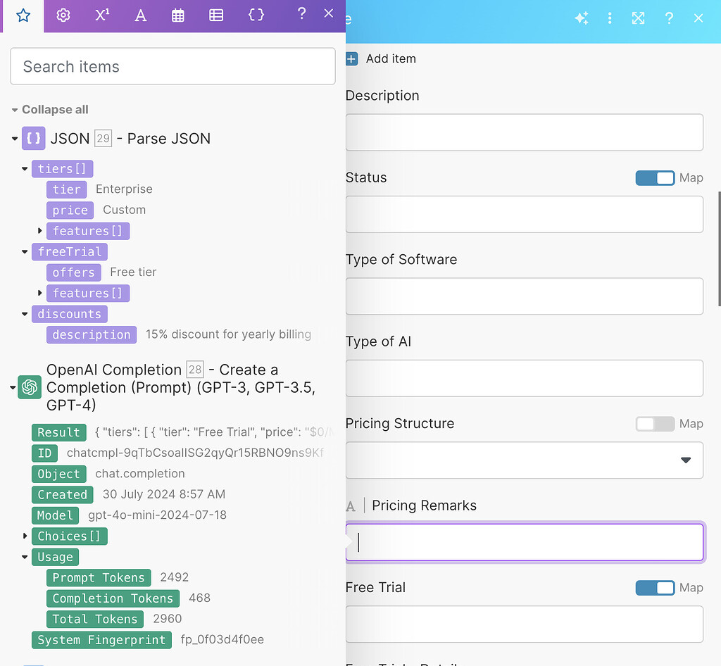
Task: Switch to general functions gear tab
Action: click(x=63, y=15)
